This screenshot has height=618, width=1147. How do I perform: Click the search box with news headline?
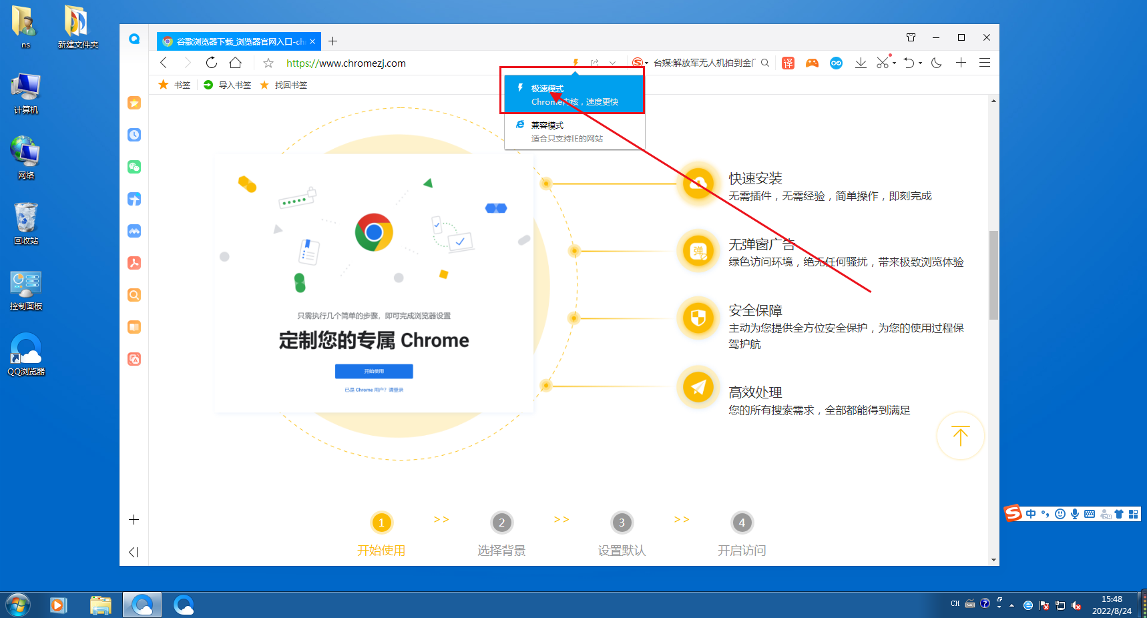pos(704,63)
